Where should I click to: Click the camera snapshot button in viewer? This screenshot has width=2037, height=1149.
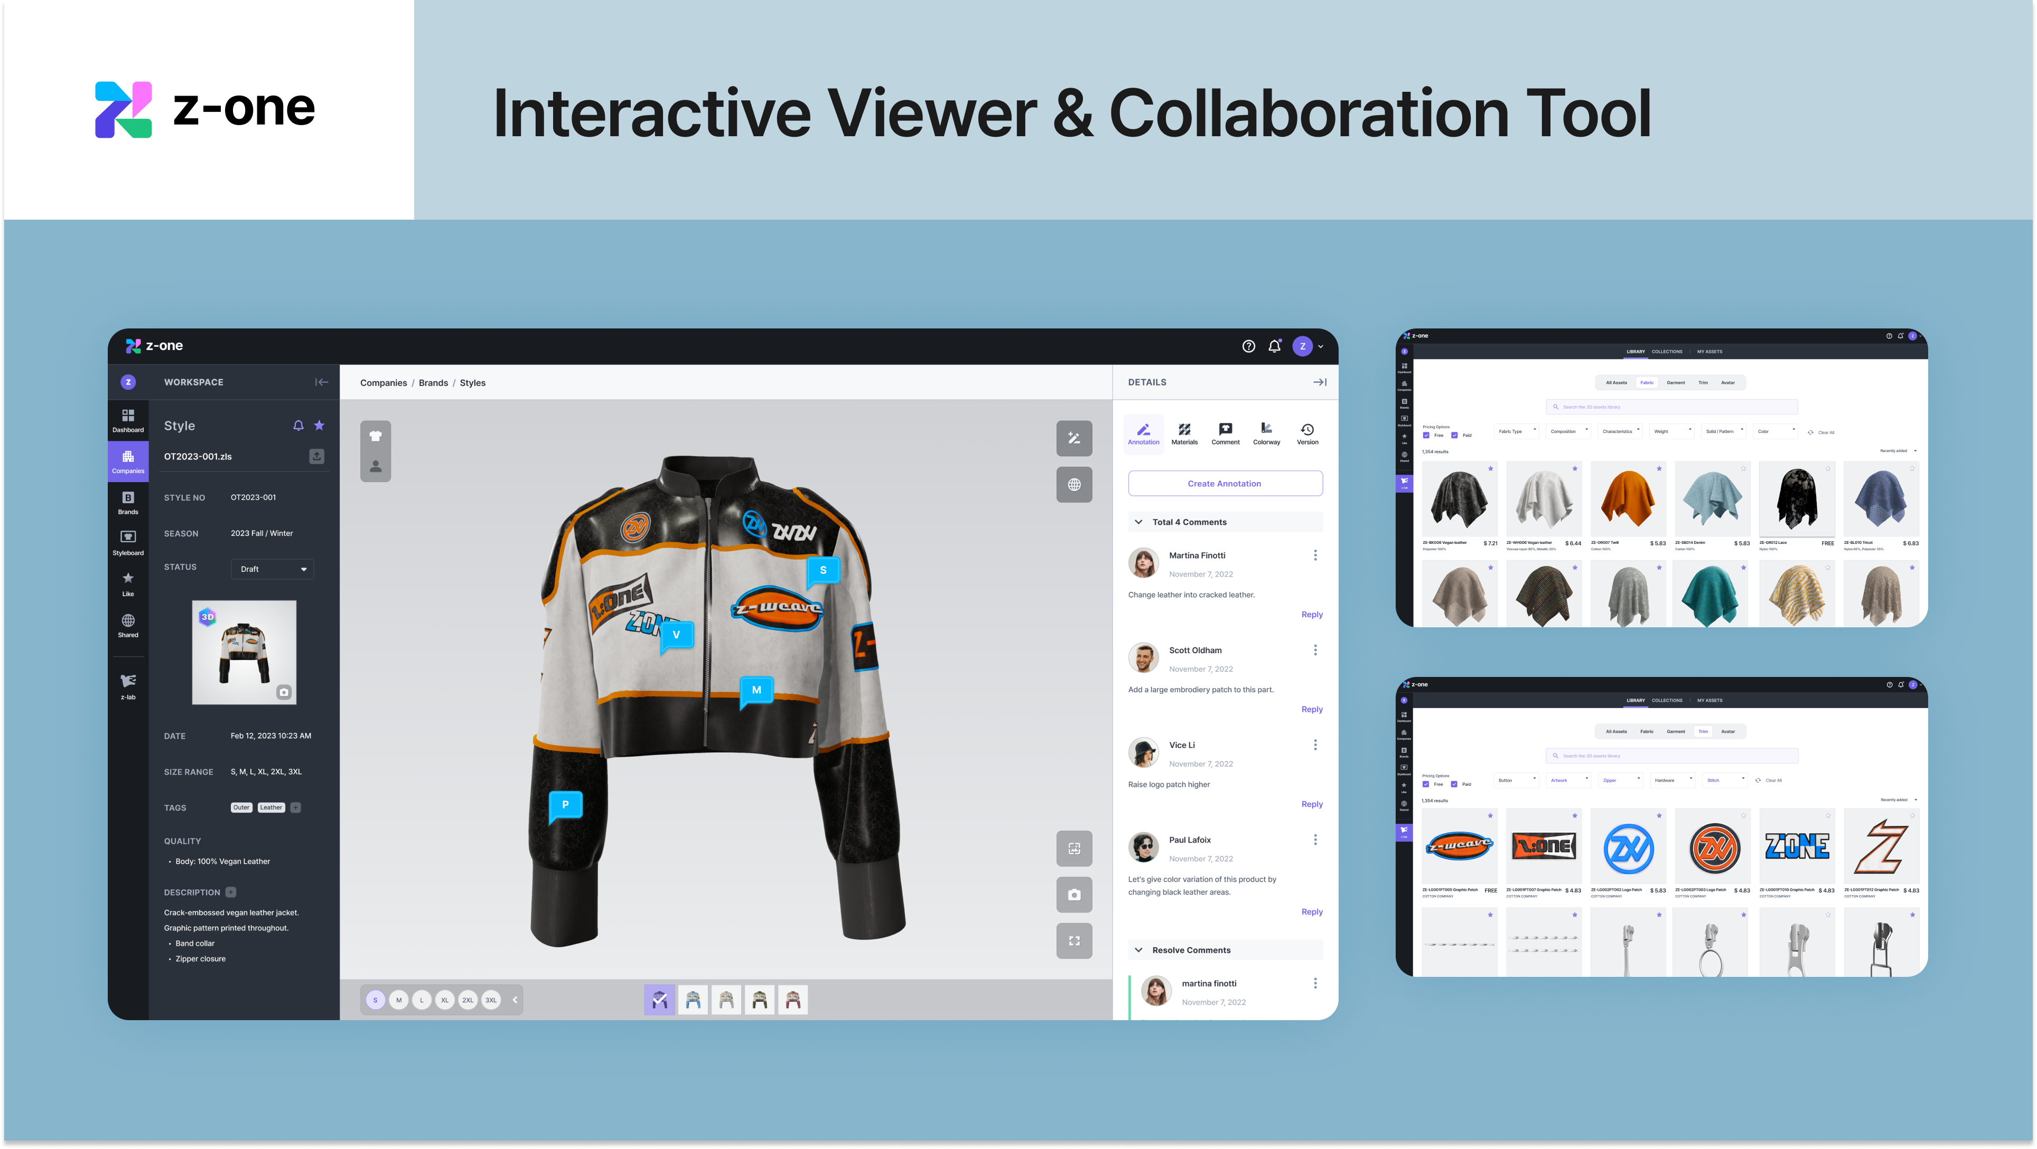tap(1074, 894)
